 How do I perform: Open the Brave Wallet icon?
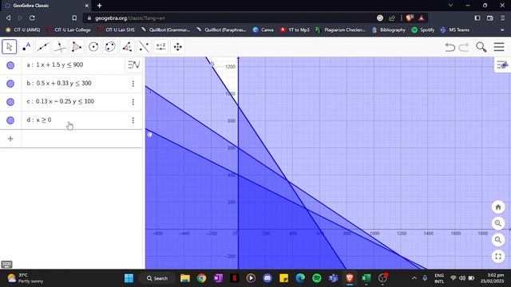tap(489, 18)
